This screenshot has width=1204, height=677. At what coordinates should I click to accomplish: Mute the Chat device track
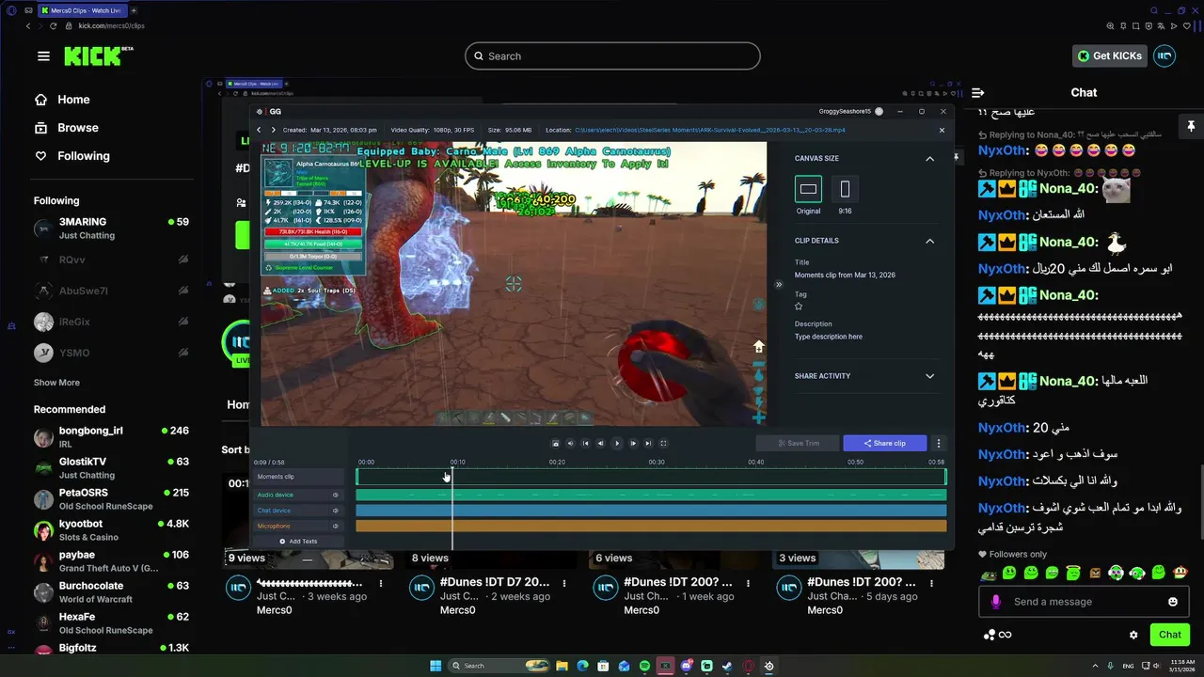coord(335,511)
